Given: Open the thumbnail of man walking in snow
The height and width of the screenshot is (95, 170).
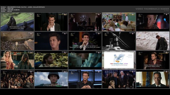Looking at the screenshot, I should click(x=153, y=41).
